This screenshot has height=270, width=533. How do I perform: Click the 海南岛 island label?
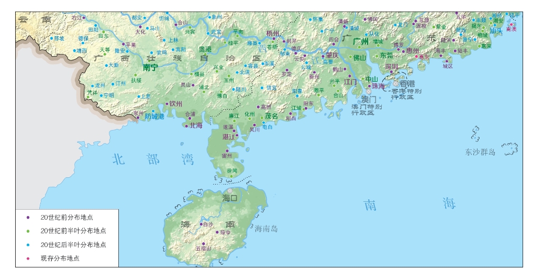[266, 229]
